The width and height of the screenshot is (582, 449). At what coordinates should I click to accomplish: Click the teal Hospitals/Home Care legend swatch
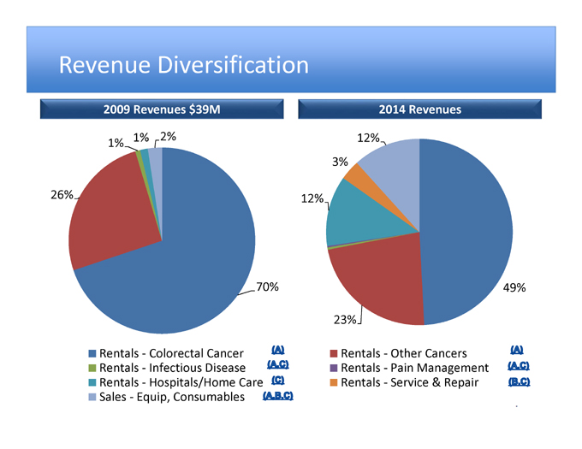click(x=92, y=383)
